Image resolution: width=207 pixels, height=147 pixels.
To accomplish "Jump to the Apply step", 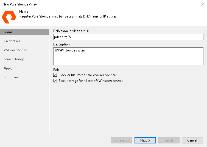I will [x=8, y=68].
